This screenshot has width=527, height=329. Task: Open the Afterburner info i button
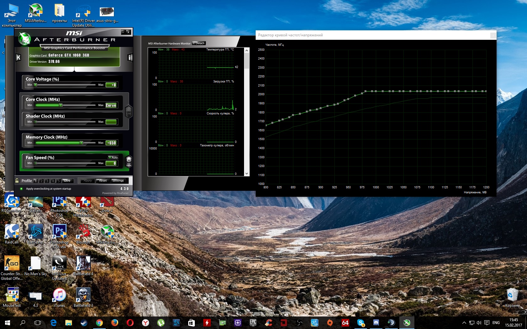point(130,57)
